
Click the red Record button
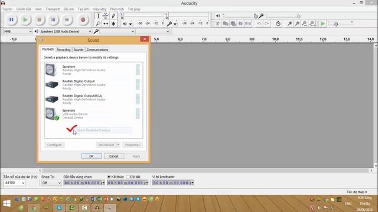(83, 19)
